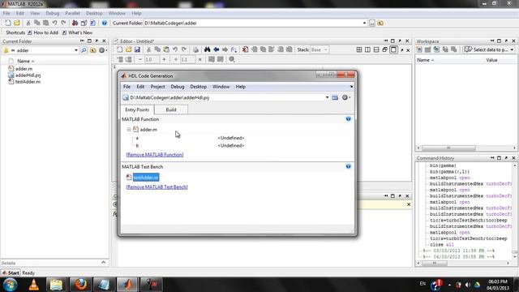Open Current Folder panel actions gear
Viewport: 519px width, 292px height.
(x=102, y=50)
